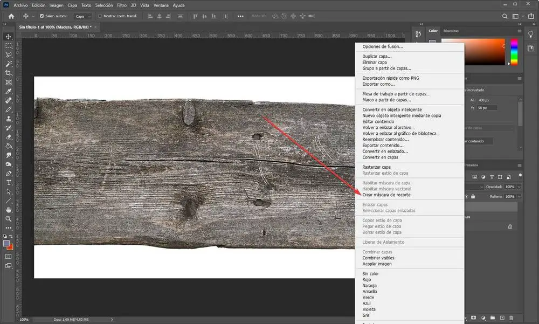The width and height of the screenshot is (539, 324).
Task: Select the Eyedropper tool
Action: [x=9, y=91]
